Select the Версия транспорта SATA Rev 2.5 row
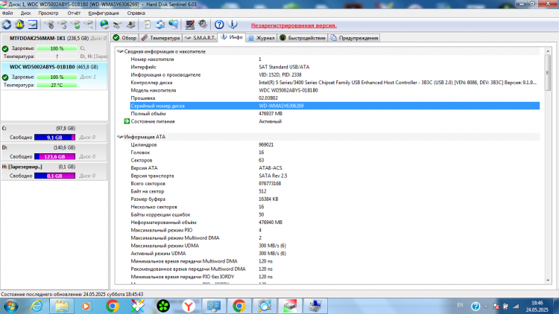Image resolution: width=559 pixels, height=314 pixels. point(335,176)
